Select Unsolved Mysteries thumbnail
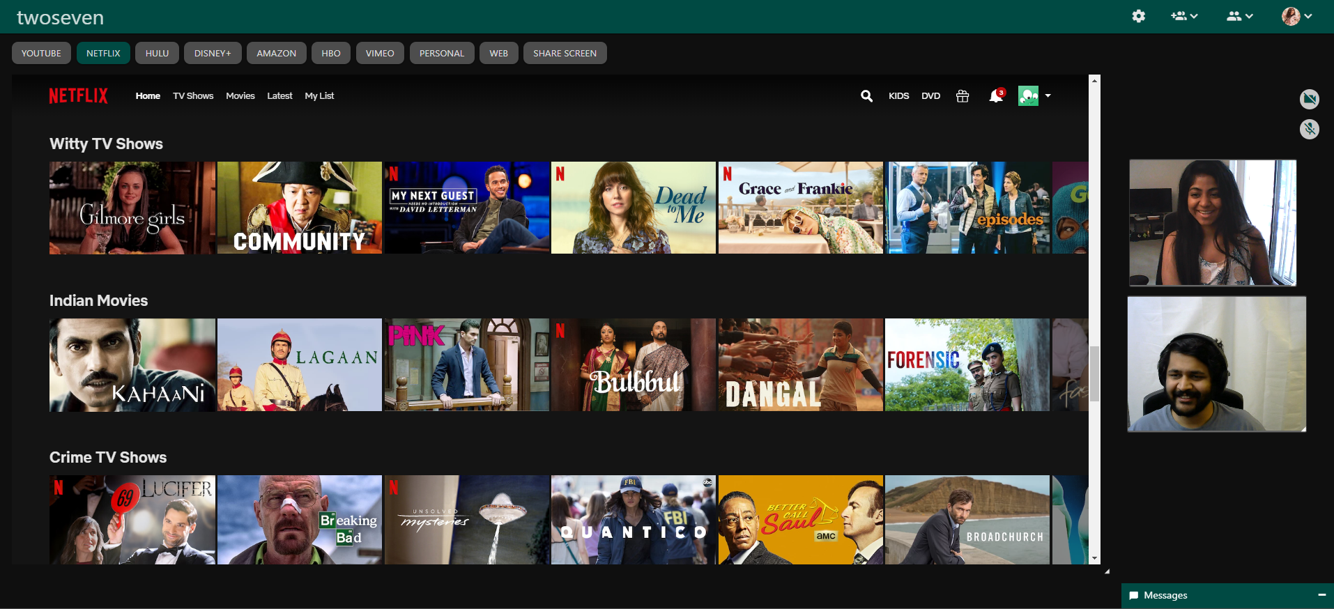The height and width of the screenshot is (609, 1334). click(467, 520)
